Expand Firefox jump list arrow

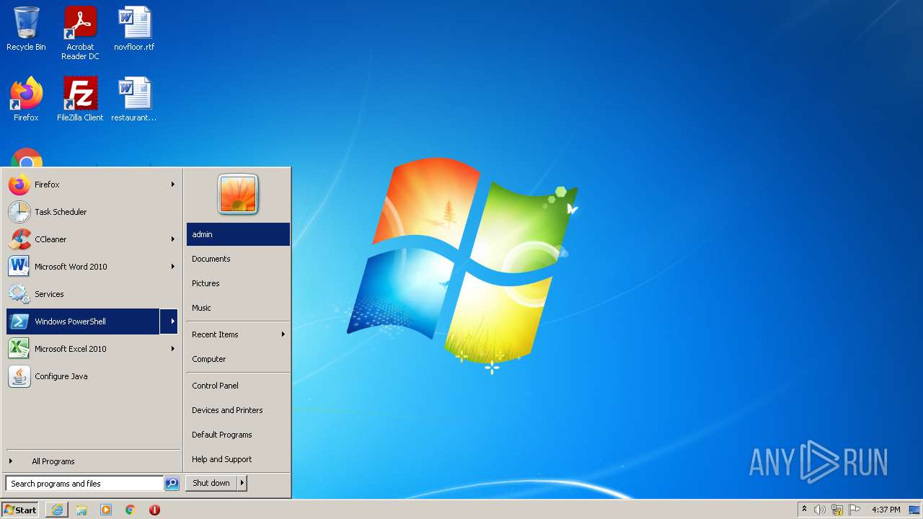pyautogui.click(x=173, y=185)
